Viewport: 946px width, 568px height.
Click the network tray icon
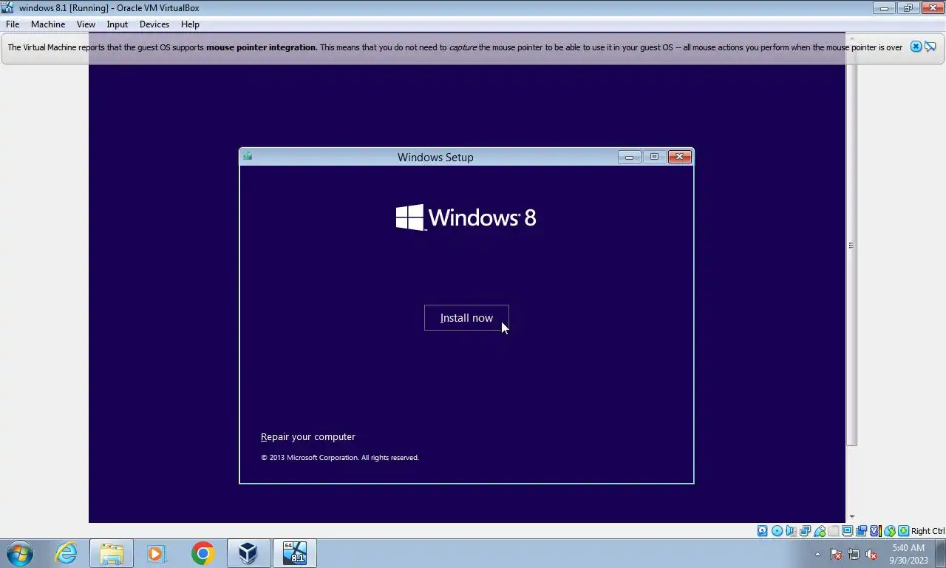coord(854,554)
